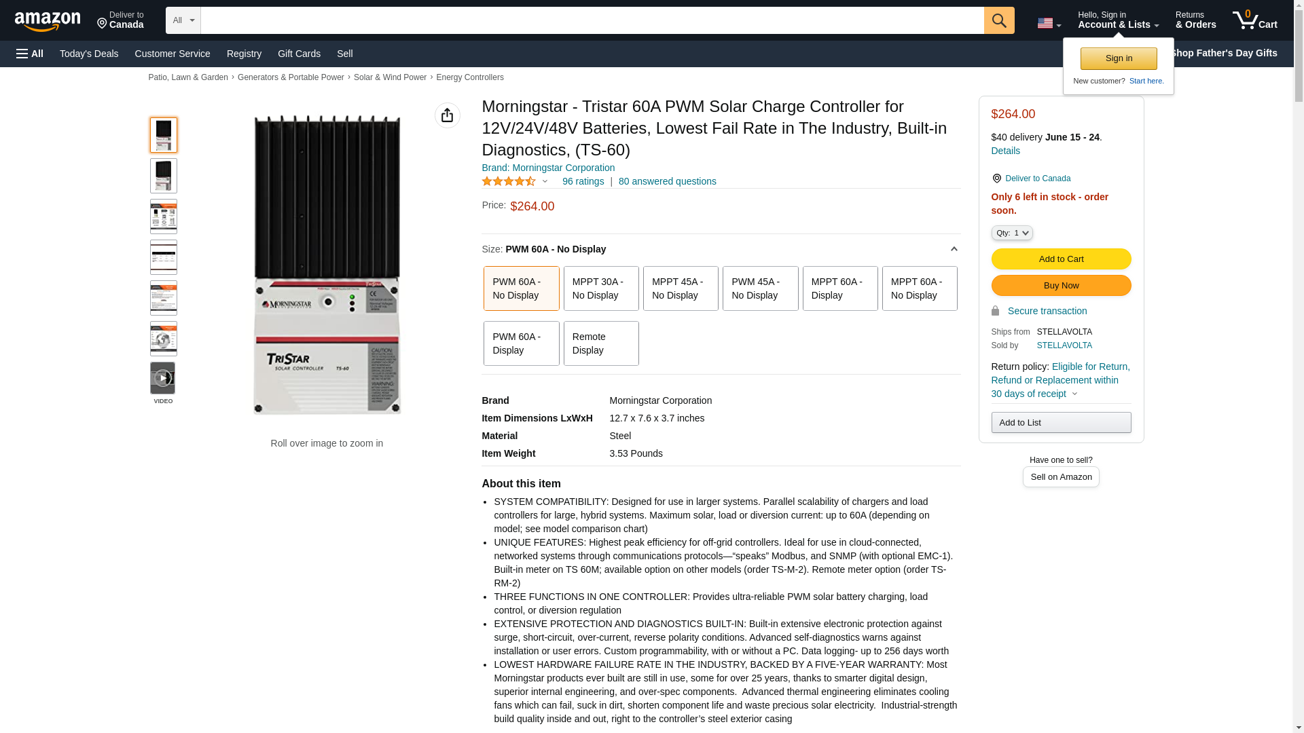Screen dimensions: 1304x733
Task: Expand the star rating breakdown chevron
Action: (x=545, y=181)
